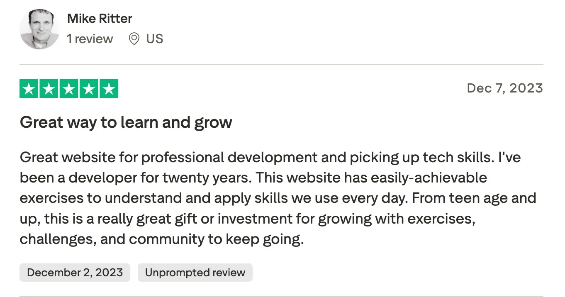The width and height of the screenshot is (565, 297).
Task: Select the 'December 2, 2023' experience date chip
Action: click(75, 273)
